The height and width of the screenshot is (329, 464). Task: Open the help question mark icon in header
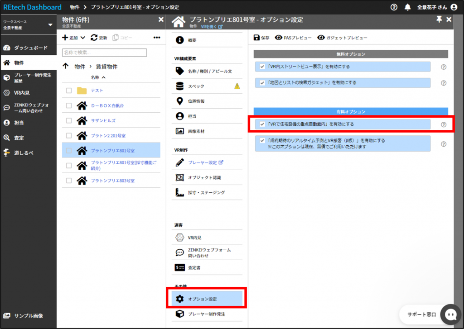point(394,7)
